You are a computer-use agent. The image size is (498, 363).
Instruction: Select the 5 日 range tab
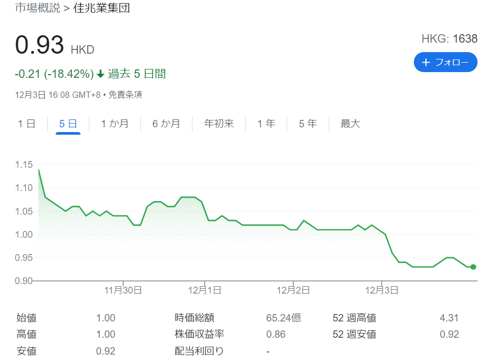[68, 124]
